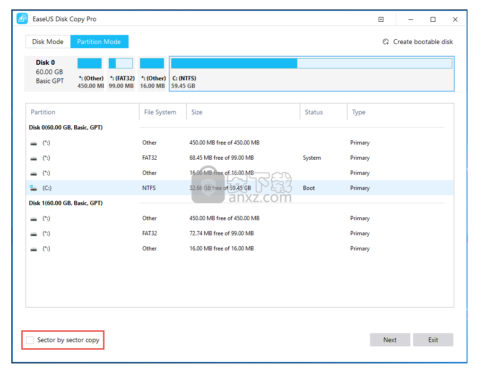The width and height of the screenshot is (485, 370).
Task: Click the NTFS file system cell
Action: tap(149, 188)
